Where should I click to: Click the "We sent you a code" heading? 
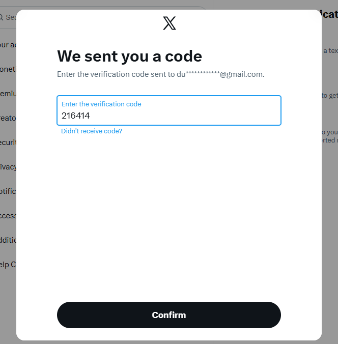(129, 56)
